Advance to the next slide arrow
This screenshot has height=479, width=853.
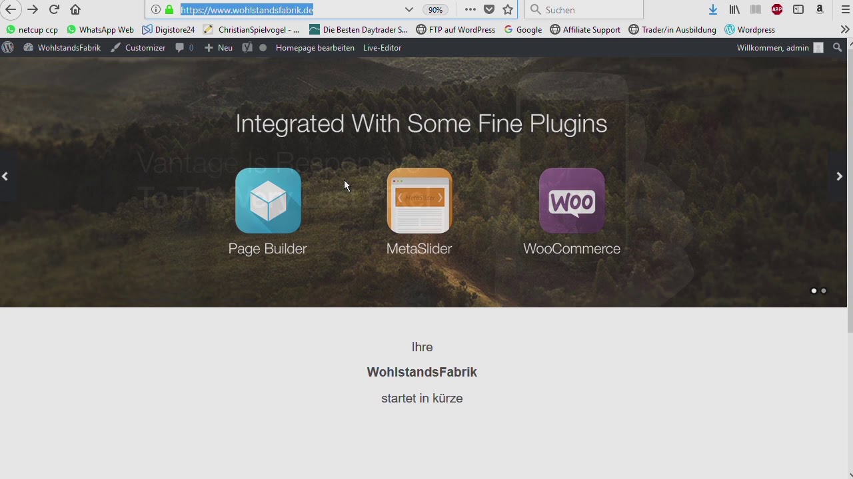click(x=839, y=176)
